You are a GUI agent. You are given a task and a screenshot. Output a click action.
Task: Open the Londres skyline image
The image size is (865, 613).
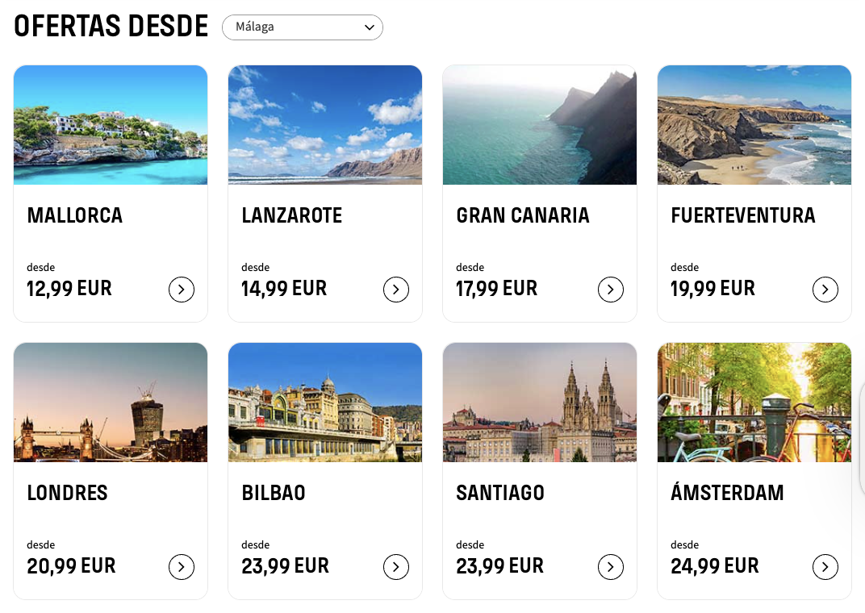point(111,402)
